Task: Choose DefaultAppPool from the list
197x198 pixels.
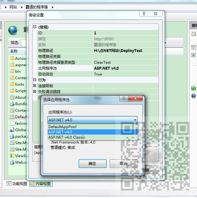Action: 93,127
